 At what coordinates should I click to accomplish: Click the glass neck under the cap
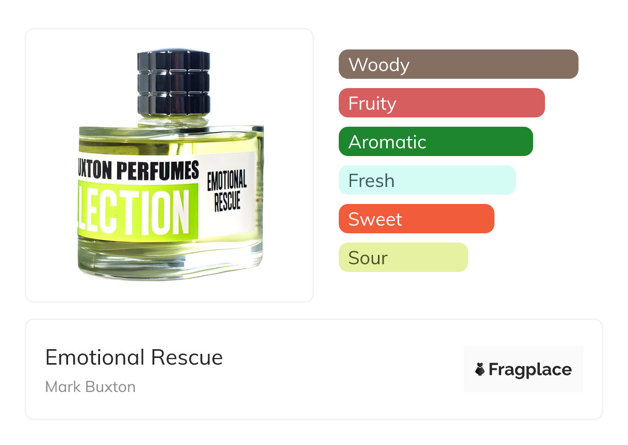pyautogui.click(x=173, y=119)
